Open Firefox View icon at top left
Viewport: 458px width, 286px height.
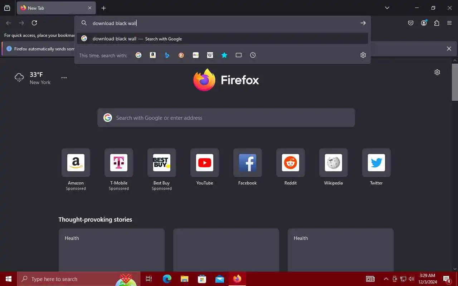[x=7, y=8]
